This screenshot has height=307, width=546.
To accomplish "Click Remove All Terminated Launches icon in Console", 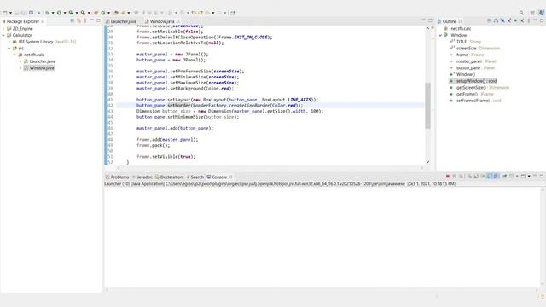I will [461, 177].
